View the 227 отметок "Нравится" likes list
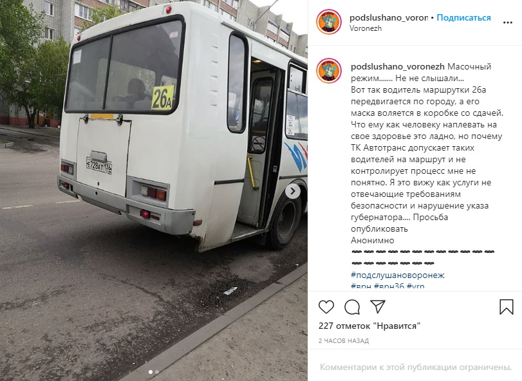 369,326
